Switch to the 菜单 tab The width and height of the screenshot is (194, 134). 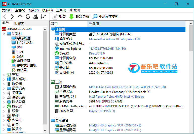click(6, 23)
